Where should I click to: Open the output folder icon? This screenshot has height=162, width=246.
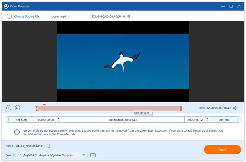click(x=93, y=155)
